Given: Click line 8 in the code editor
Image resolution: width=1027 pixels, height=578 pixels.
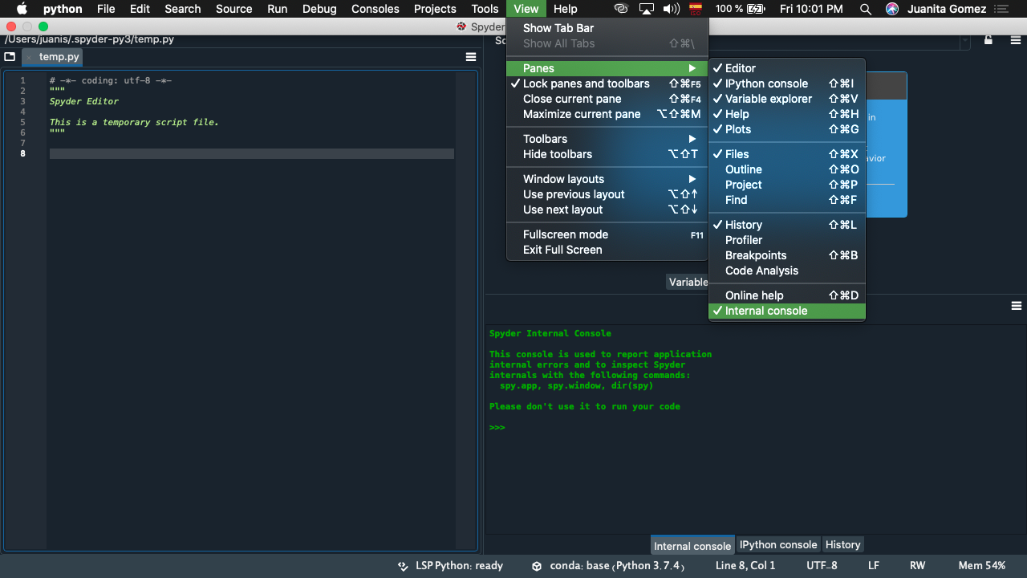Looking at the screenshot, I should 251,153.
